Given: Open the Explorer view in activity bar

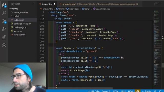Looking at the screenshot, I should click(x=4, y=5).
